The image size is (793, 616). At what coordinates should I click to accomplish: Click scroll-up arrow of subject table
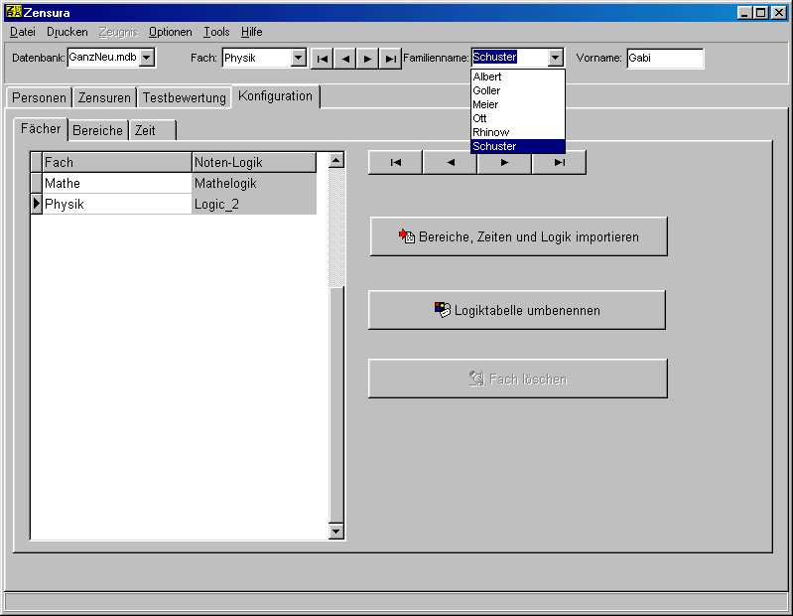[x=335, y=160]
